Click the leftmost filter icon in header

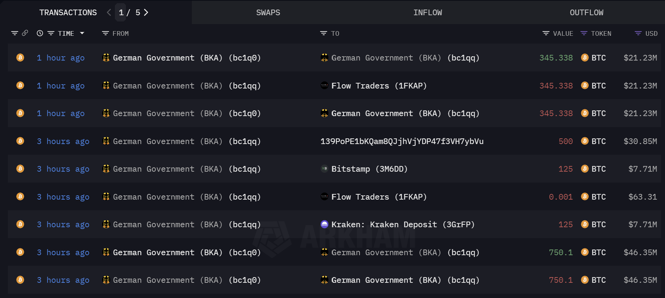point(15,33)
